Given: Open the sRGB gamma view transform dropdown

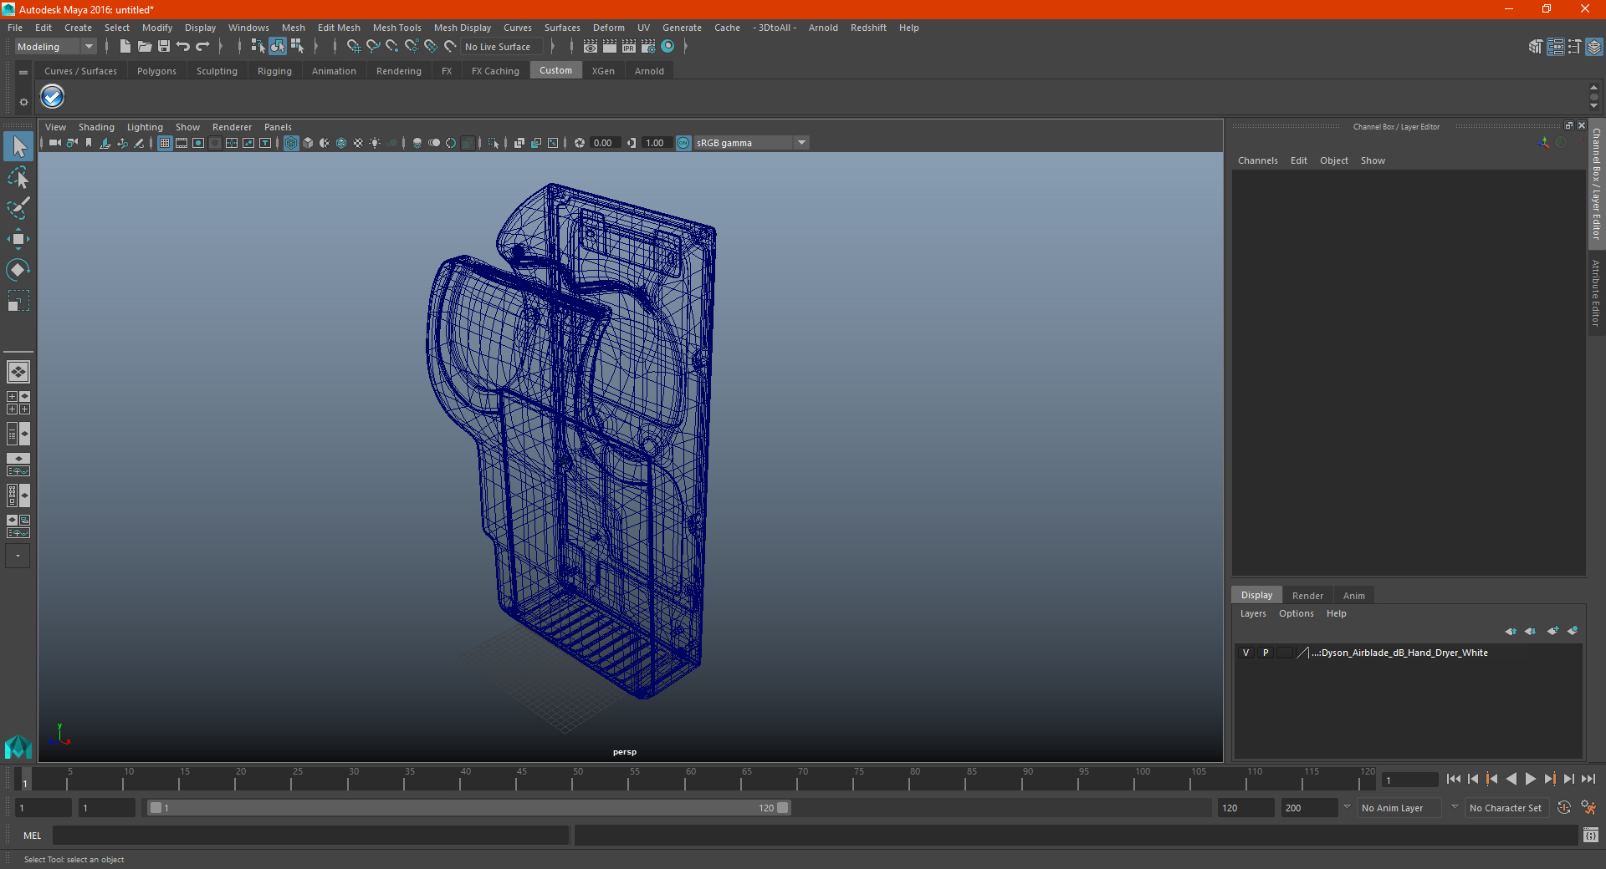Looking at the screenshot, I should pos(751,143).
